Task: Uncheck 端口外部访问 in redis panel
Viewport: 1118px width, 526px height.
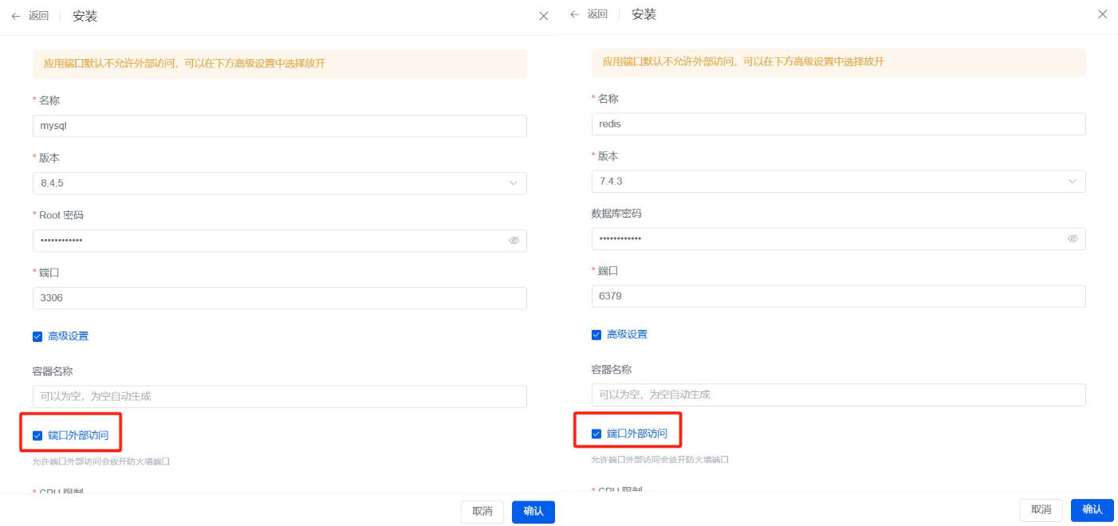Action: click(596, 434)
